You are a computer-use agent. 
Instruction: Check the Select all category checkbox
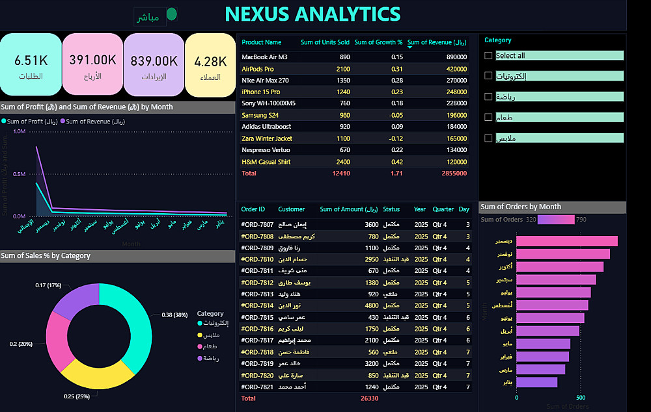[488, 55]
